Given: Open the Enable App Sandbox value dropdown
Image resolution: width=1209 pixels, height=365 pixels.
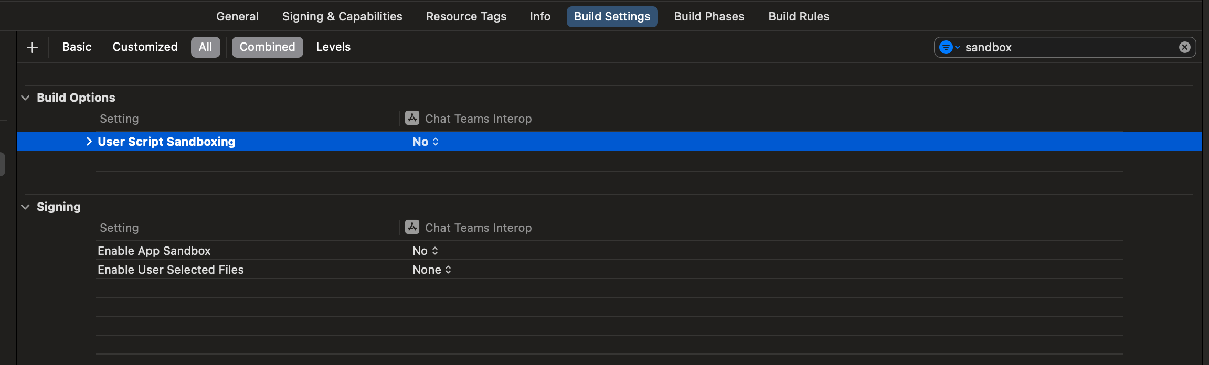Looking at the screenshot, I should point(424,250).
